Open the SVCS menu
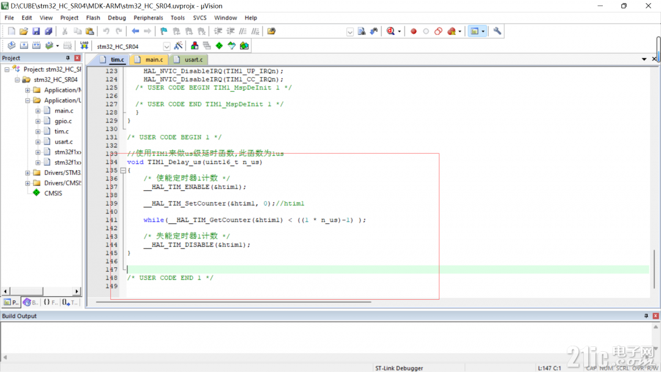661x372 pixels. click(x=200, y=18)
